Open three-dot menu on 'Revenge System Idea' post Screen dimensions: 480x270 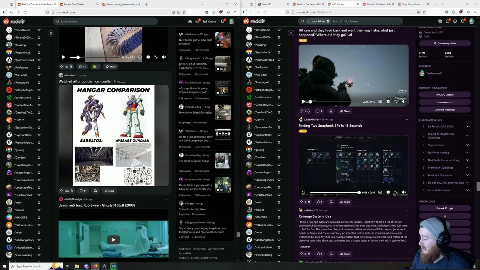[x=407, y=210]
